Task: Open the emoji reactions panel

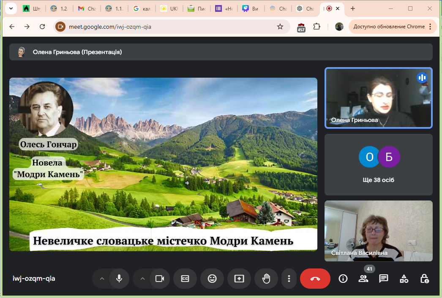Action: coord(212,279)
